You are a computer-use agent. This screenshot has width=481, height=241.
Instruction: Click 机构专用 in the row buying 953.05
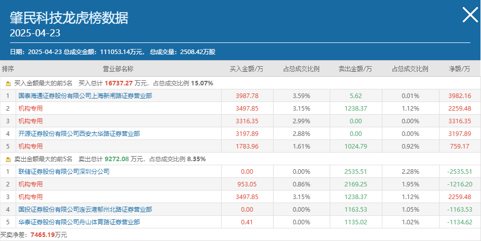pos(30,184)
